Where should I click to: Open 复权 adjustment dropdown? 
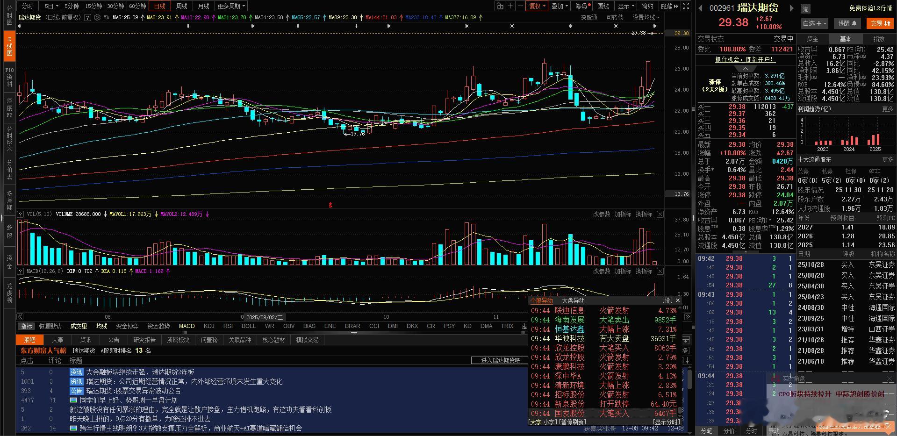pos(537,6)
